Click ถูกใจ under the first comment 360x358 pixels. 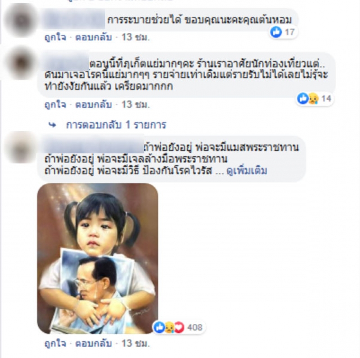pos(55,37)
